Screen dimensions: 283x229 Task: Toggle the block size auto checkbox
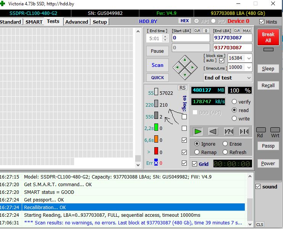[x=222, y=61]
